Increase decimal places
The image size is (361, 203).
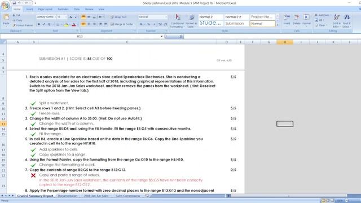[x=160, y=24]
